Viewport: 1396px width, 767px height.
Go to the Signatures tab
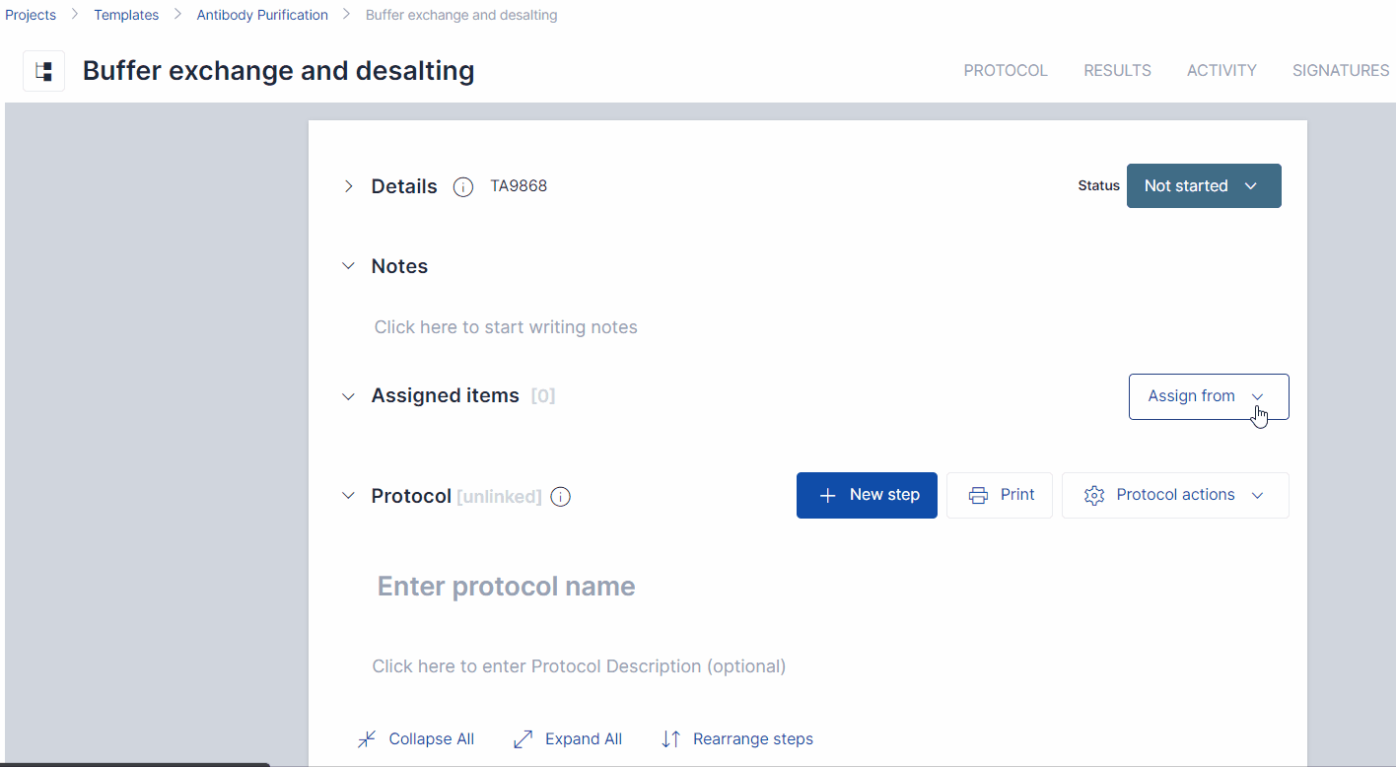1341,71
